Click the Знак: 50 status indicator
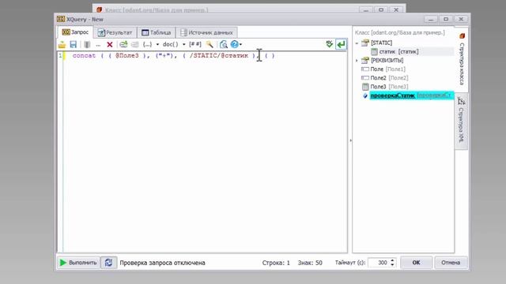Viewport: 506px width, 284px height. 310,263
